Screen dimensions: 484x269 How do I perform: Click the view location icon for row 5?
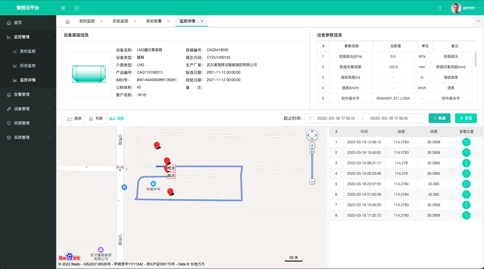click(466, 184)
